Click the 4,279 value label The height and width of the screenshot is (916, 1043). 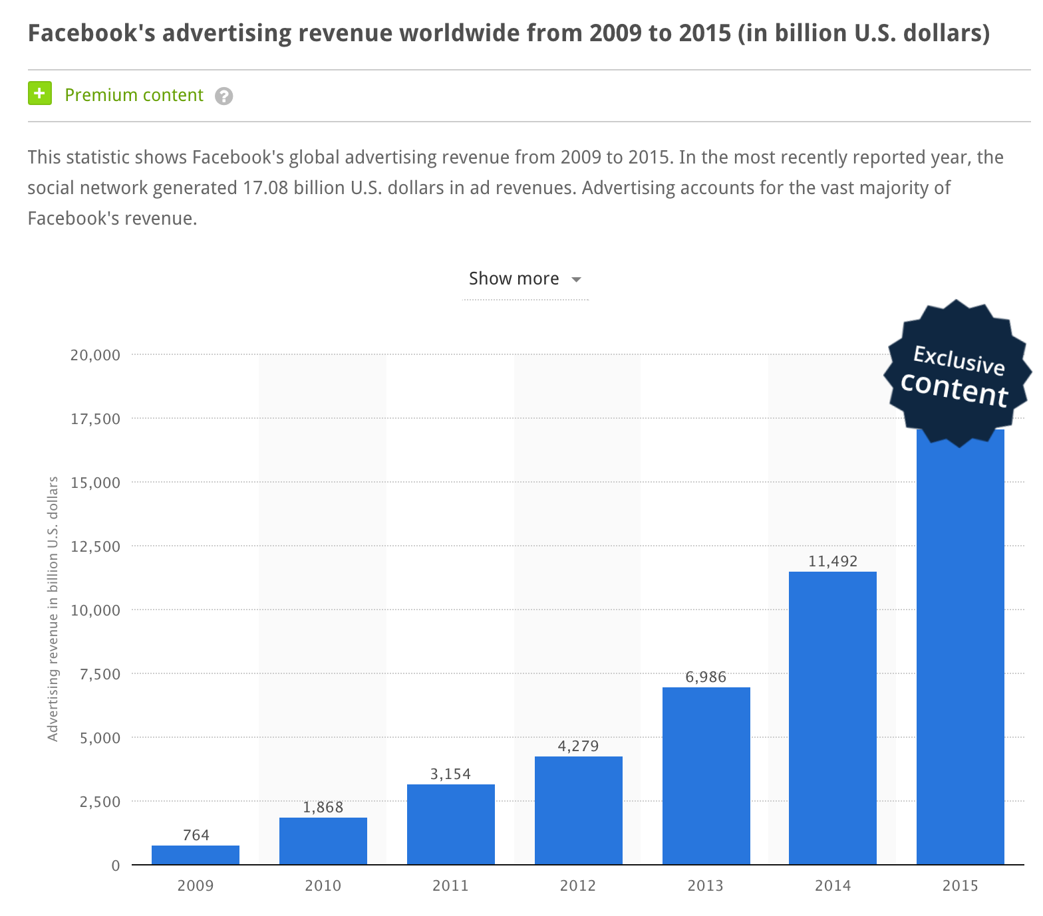[x=579, y=746]
